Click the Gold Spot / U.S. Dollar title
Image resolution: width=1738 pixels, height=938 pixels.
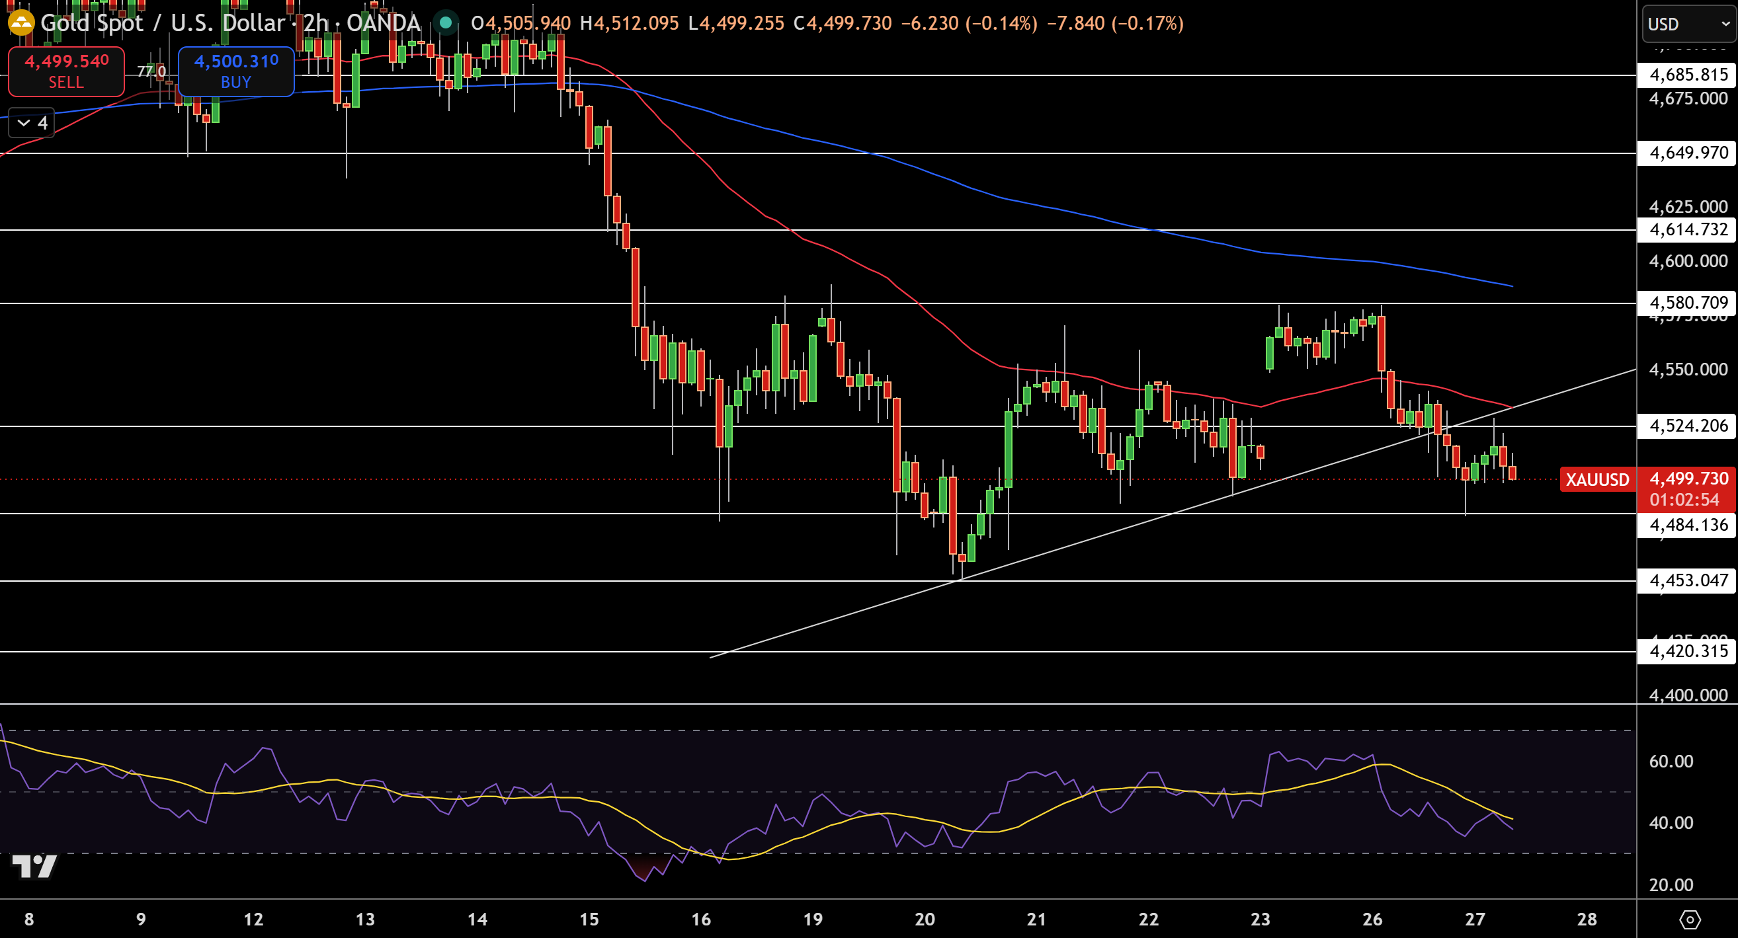[163, 23]
